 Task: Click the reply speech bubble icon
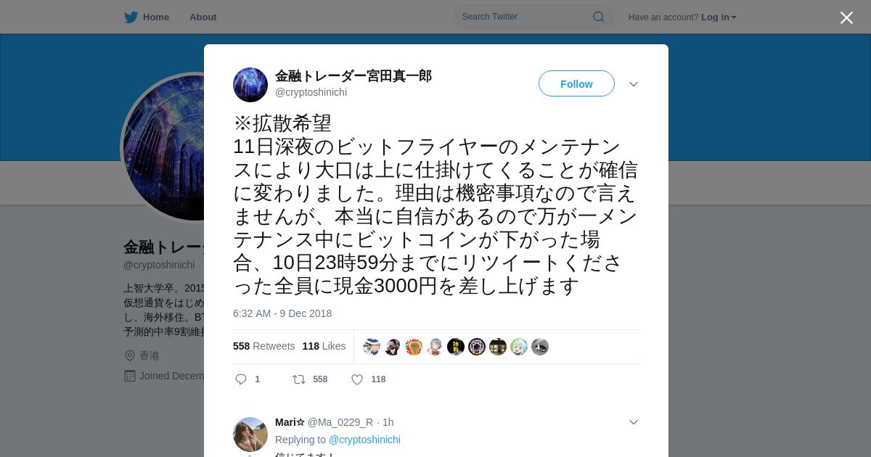click(x=241, y=379)
